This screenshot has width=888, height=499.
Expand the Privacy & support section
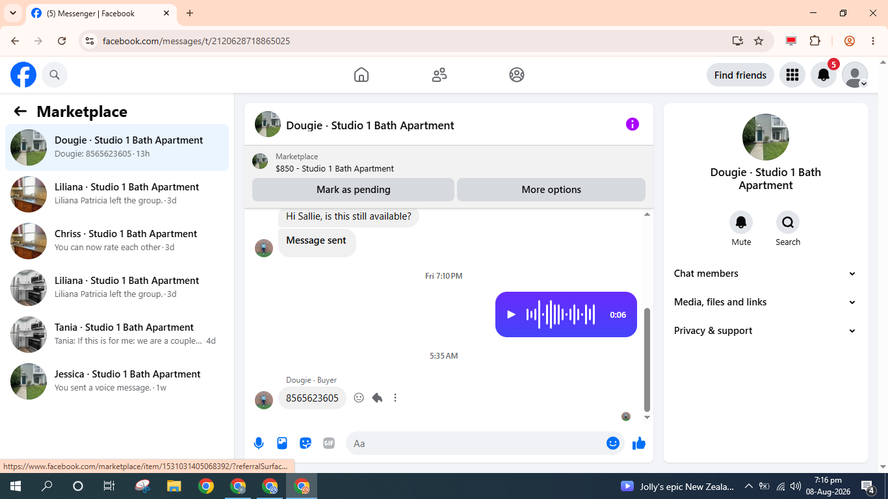click(766, 331)
